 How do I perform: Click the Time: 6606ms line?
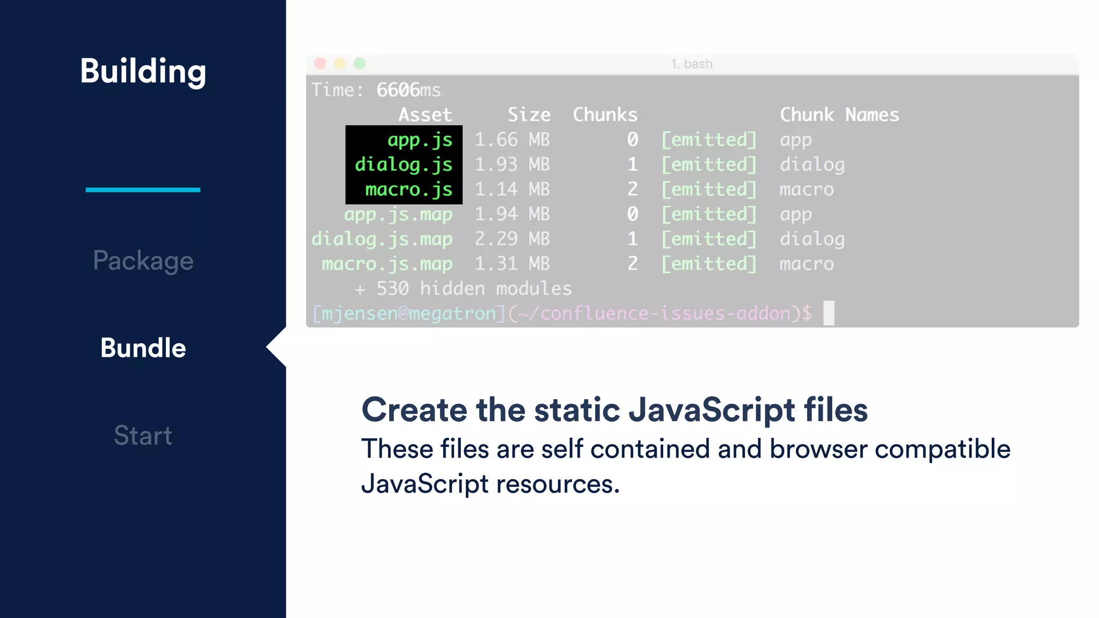[376, 90]
